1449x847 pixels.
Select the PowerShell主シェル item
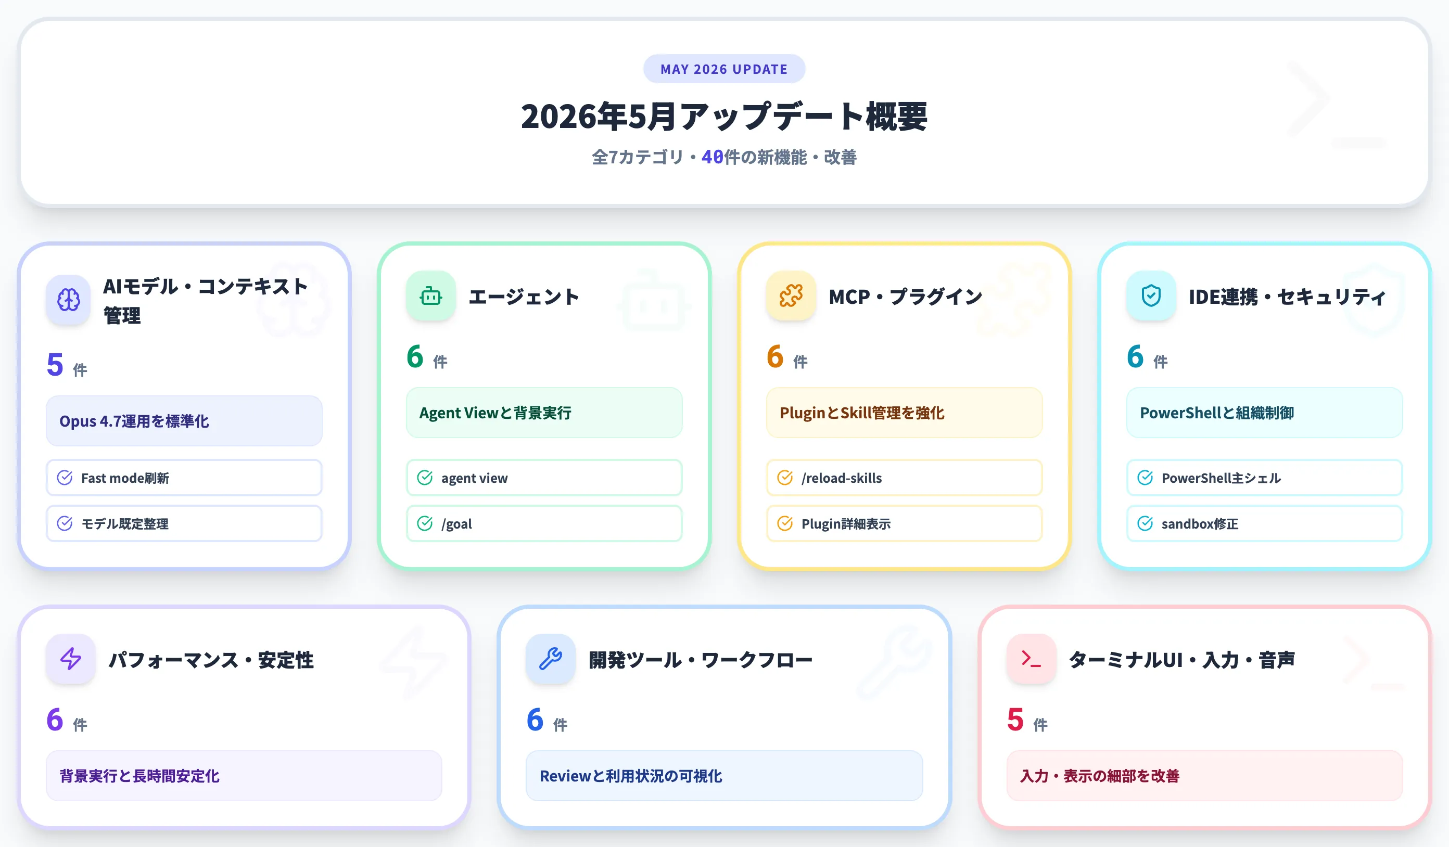point(1264,478)
